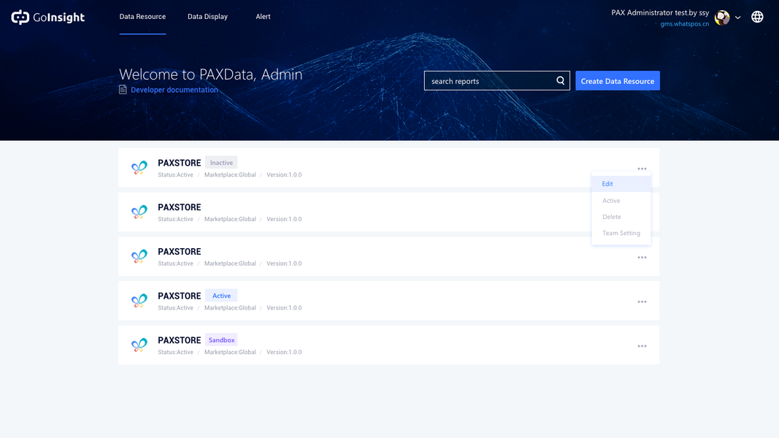Click butterfly logo of Sandbox PAXSTORE
The image size is (779, 438).
[139, 345]
